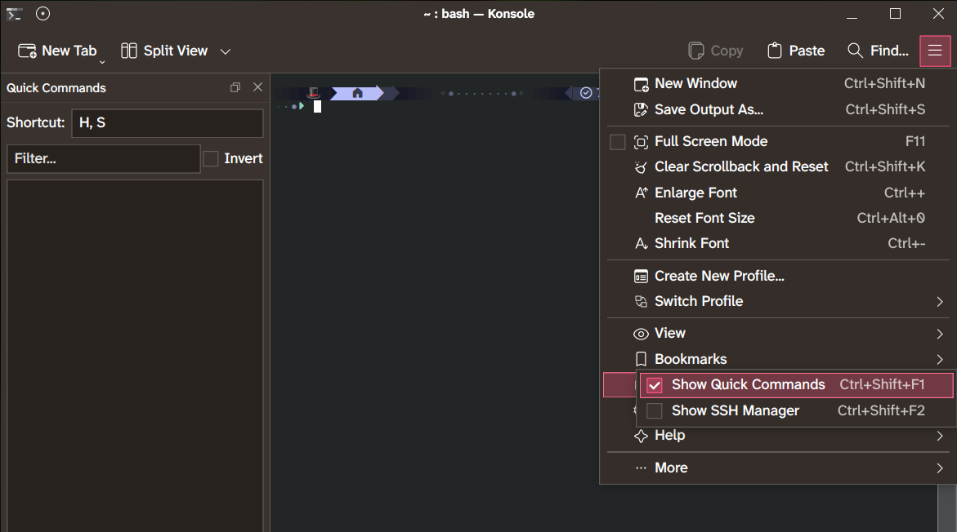Click the Bookmarks icon

(x=641, y=359)
